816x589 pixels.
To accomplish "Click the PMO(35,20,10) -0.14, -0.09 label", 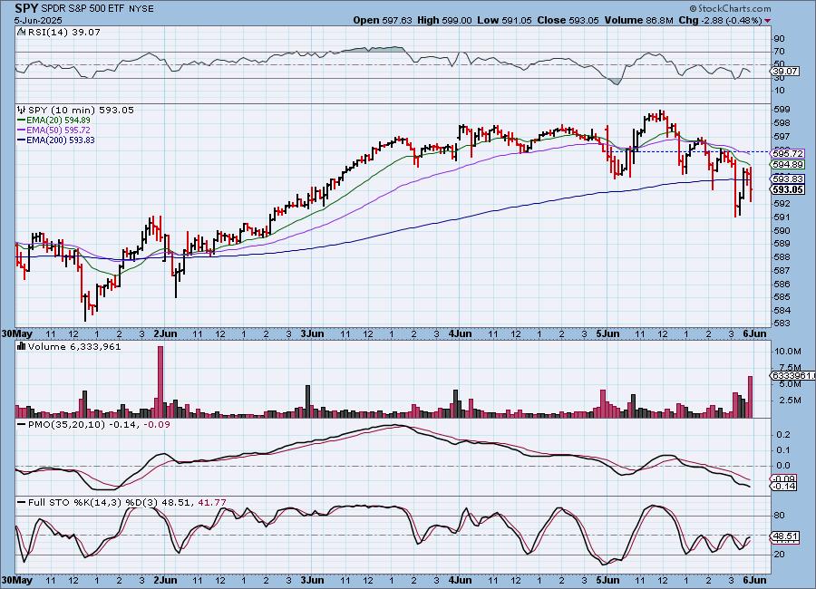I will pos(99,425).
